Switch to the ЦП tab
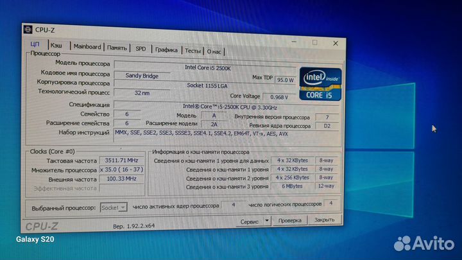Screen dimensions: 462x260 point(35,44)
